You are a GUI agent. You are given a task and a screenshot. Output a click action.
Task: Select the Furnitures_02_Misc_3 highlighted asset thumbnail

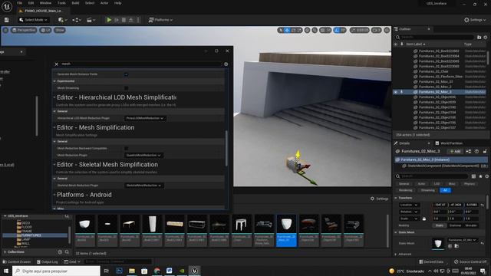pos(286,230)
